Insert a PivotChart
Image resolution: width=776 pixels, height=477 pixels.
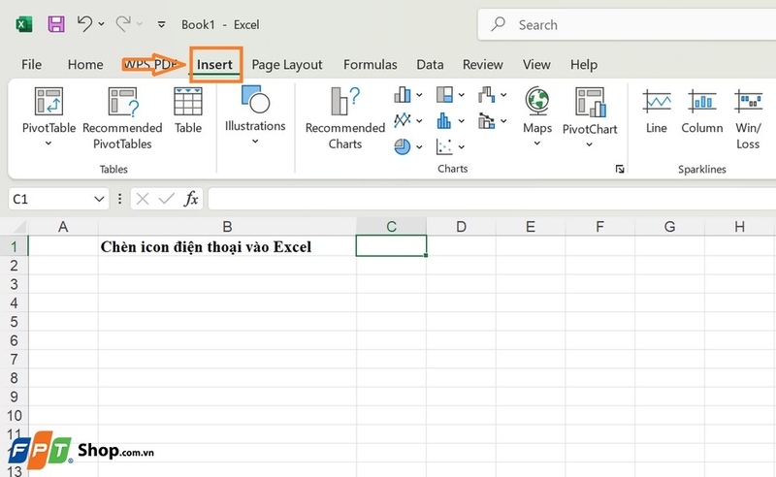click(590, 111)
